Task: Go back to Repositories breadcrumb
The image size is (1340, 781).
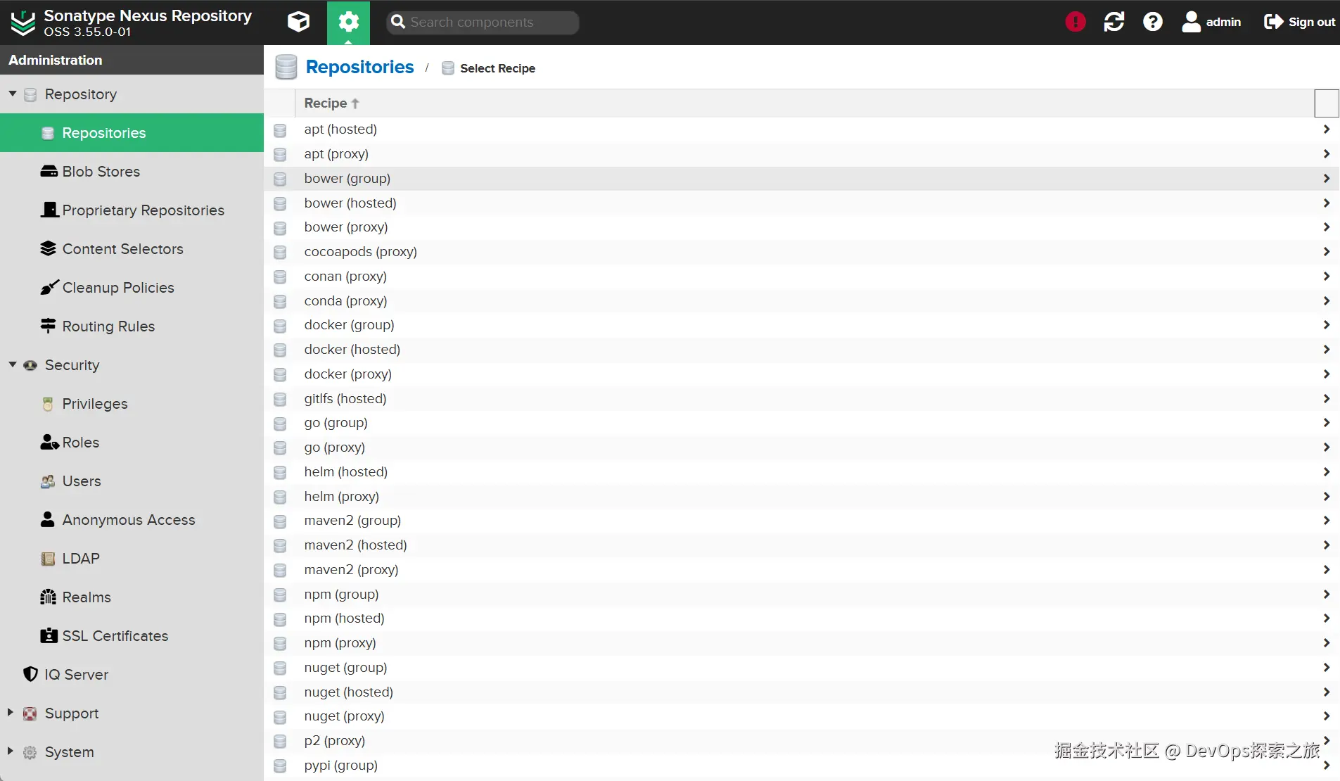Action: tap(359, 67)
